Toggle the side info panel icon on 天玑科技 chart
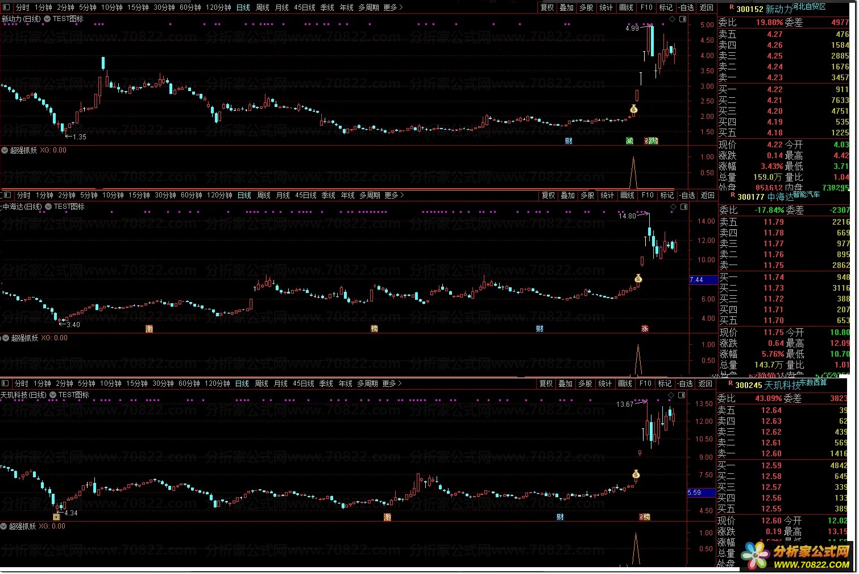The image size is (859, 574). pyautogui.click(x=682, y=395)
